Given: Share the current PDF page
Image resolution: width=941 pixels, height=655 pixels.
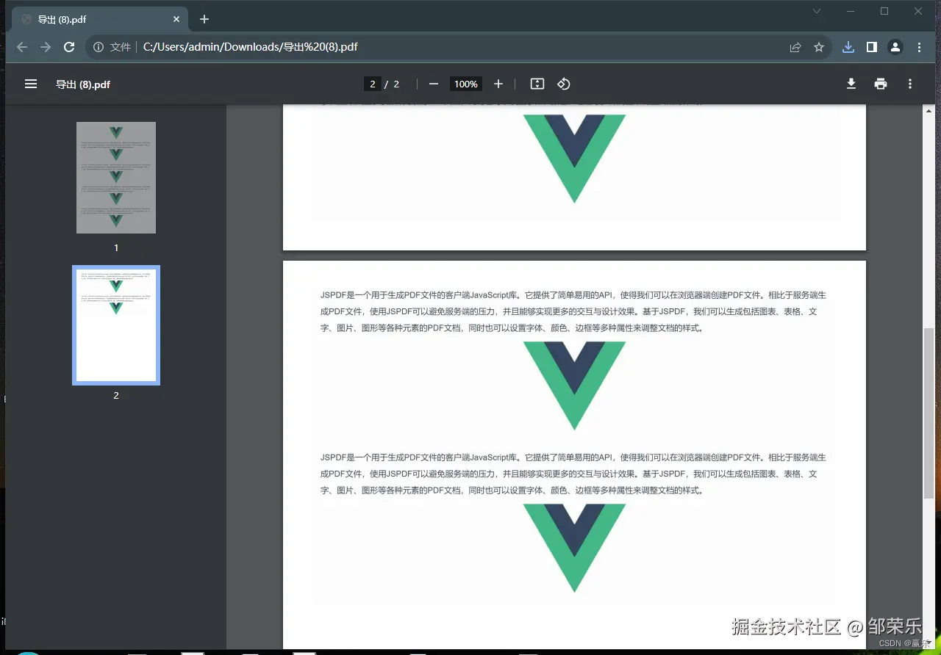Looking at the screenshot, I should [795, 47].
